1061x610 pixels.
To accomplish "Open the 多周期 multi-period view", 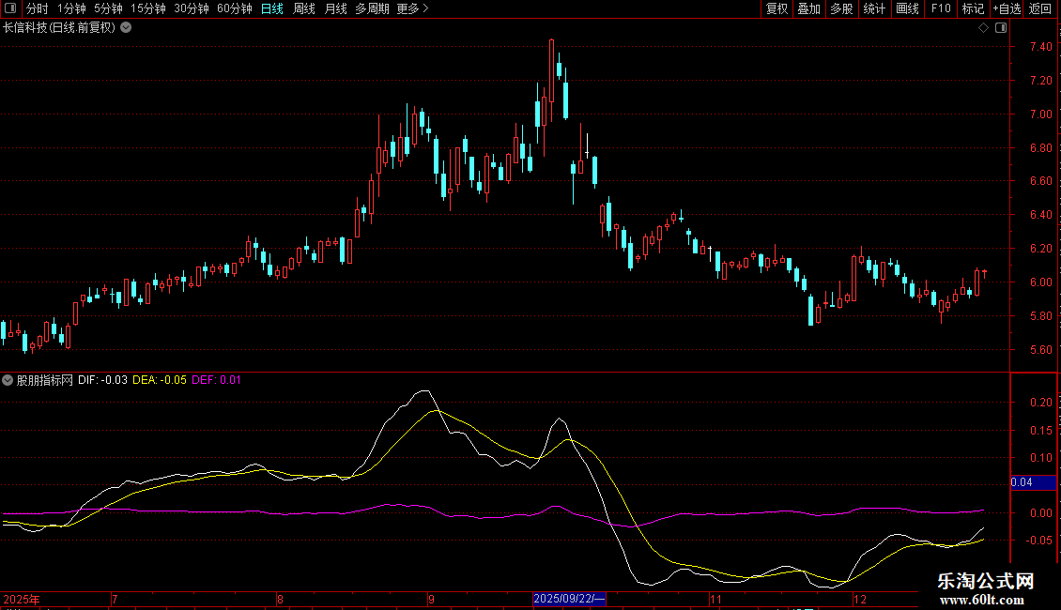I will tap(372, 8).
